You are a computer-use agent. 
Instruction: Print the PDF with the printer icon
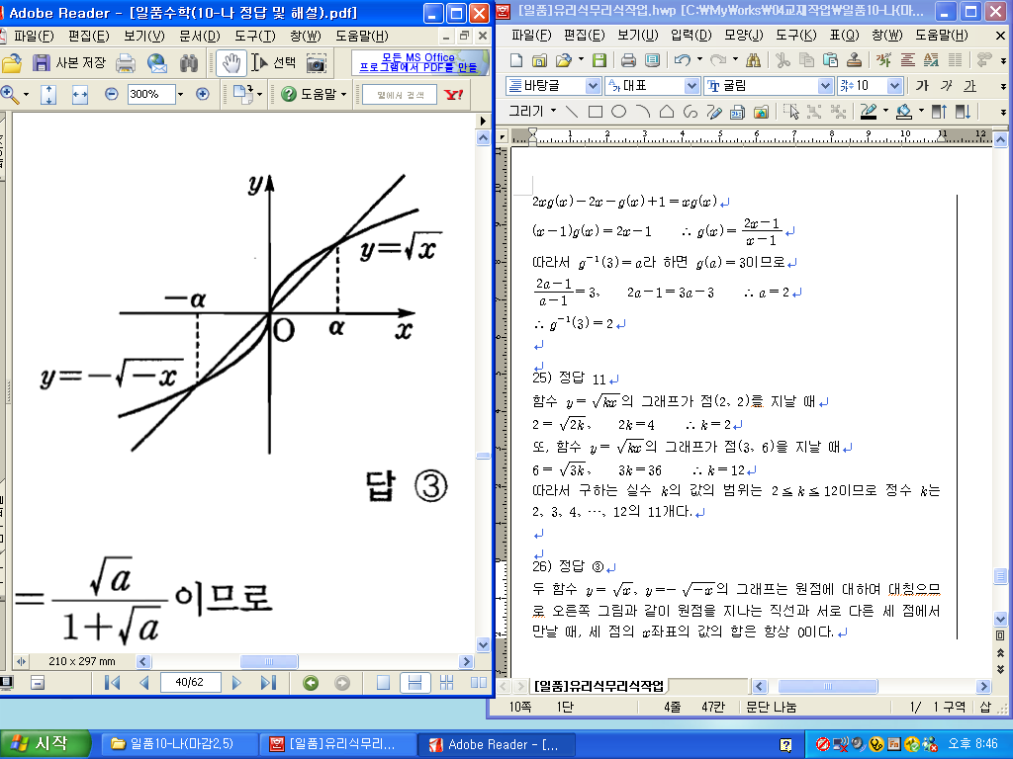[126, 62]
